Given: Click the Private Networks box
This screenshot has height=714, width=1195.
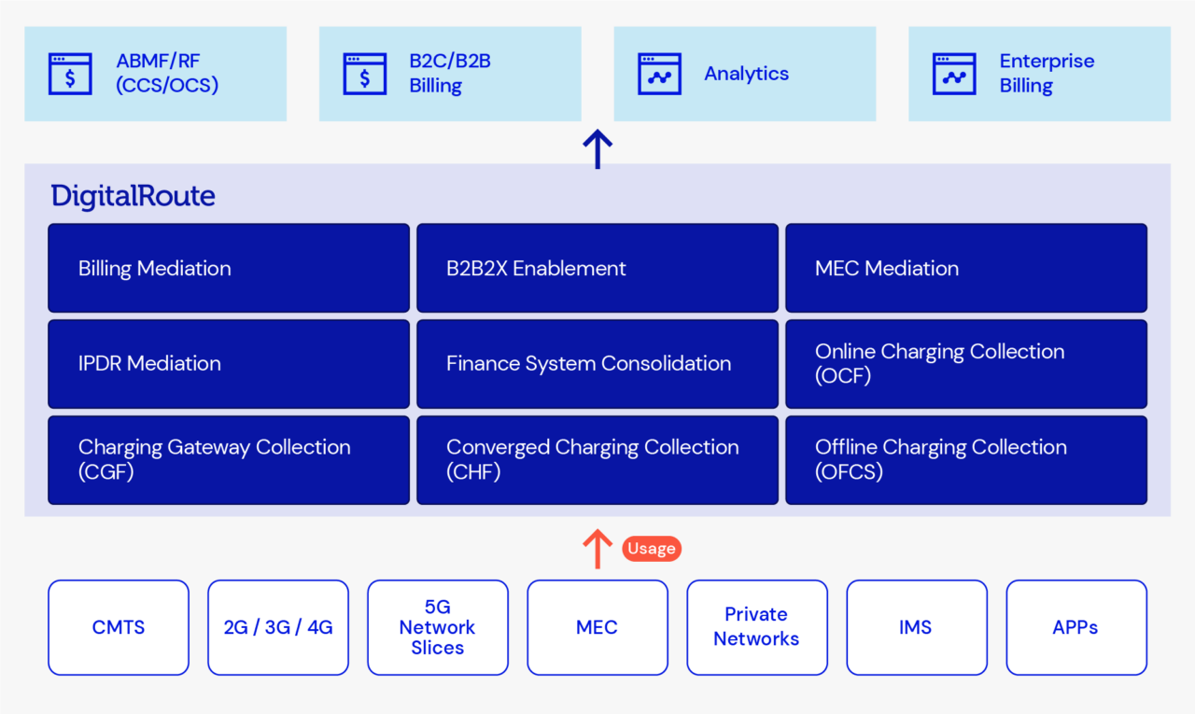Looking at the screenshot, I should pyautogui.click(x=756, y=626).
